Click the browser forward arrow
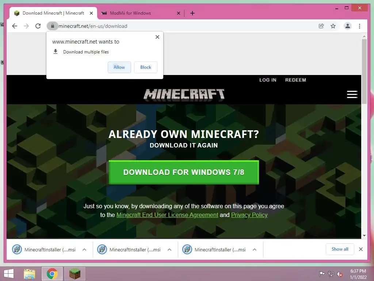This screenshot has height=281, width=374. tap(26, 26)
